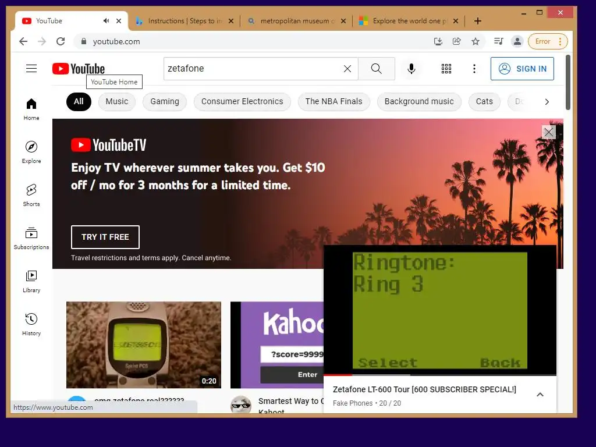Click the install app icon in the address bar
The height and width of the screenshot is (447, 596).
tap(438, 41)
